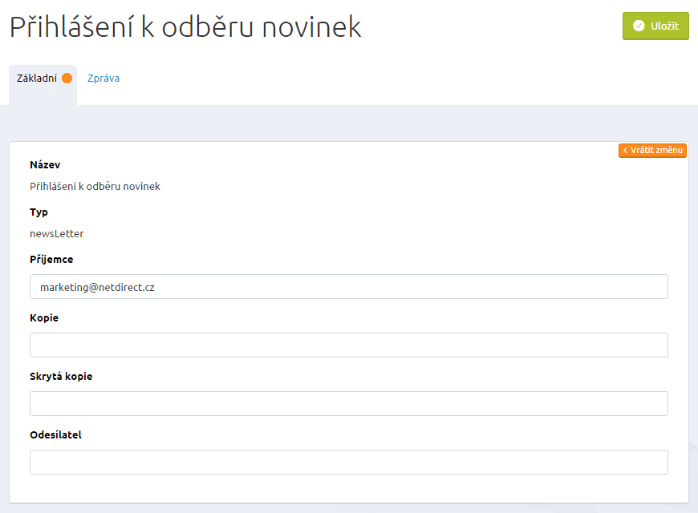
Task: Click the page heading Přihlášení k odběru novinek
Action: (x=185, y=26)
